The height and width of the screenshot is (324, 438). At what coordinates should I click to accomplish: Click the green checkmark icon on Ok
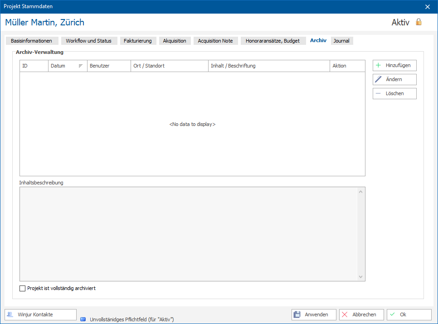point(393,314)
